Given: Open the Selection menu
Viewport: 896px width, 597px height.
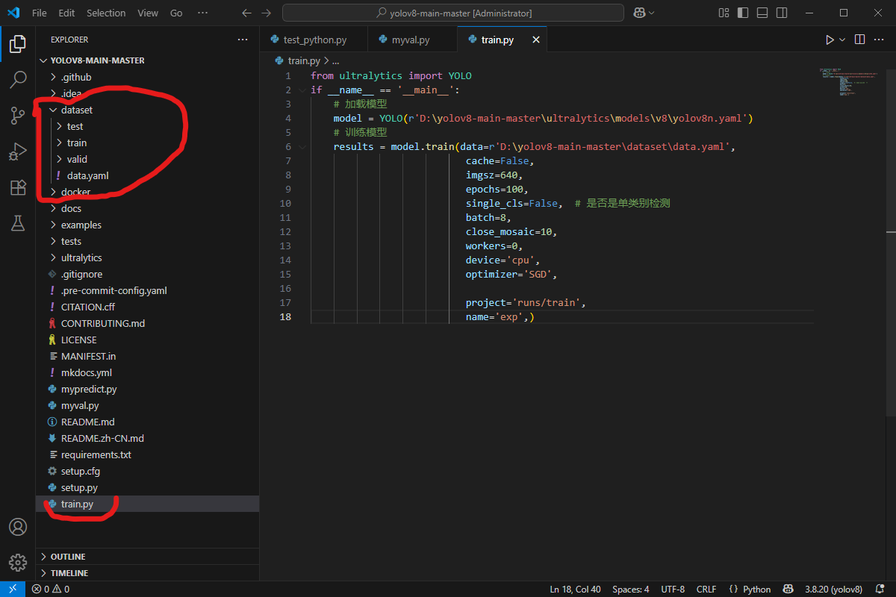Looking at the screenshot, I should point(106,13).
